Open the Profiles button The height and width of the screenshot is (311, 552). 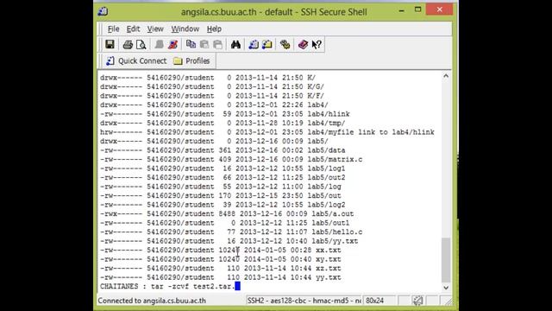coord(191,61)
